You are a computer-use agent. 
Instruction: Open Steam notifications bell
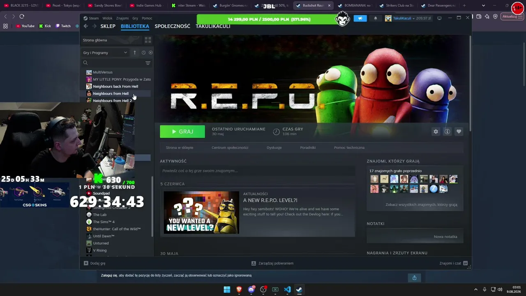point(375,18)
